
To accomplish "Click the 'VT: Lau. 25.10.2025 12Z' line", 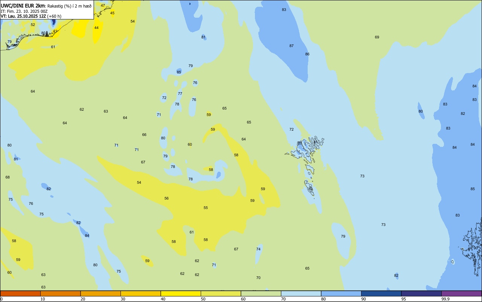I will click(23, 16).
